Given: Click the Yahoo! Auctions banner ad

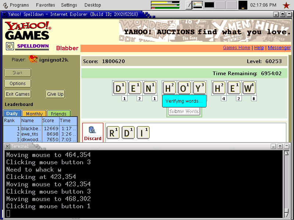Looking at the screenshot, I should click(x=205, y=31).
